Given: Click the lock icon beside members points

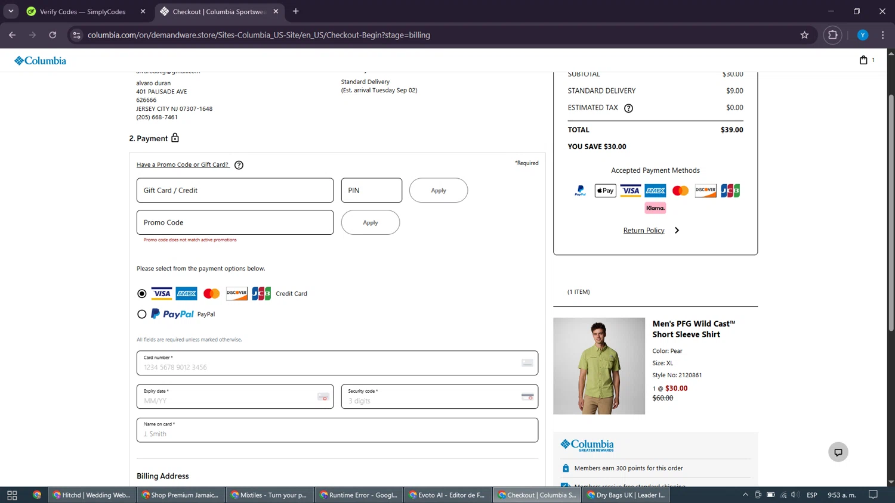Looking at the screenshot, I should 566,468.
